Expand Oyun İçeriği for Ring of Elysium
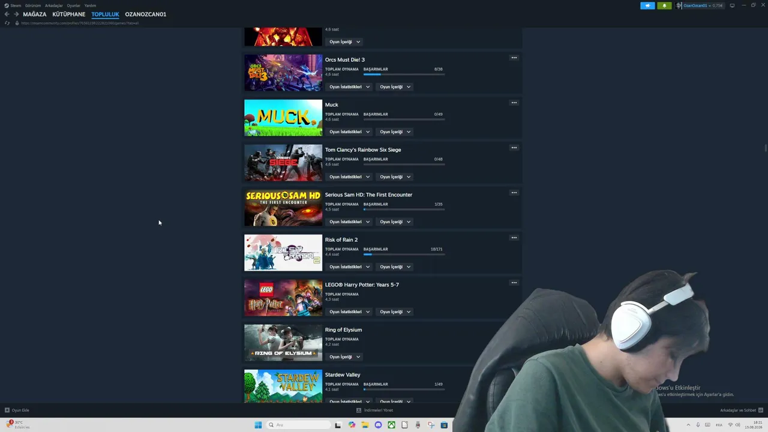 coord(344,357)
